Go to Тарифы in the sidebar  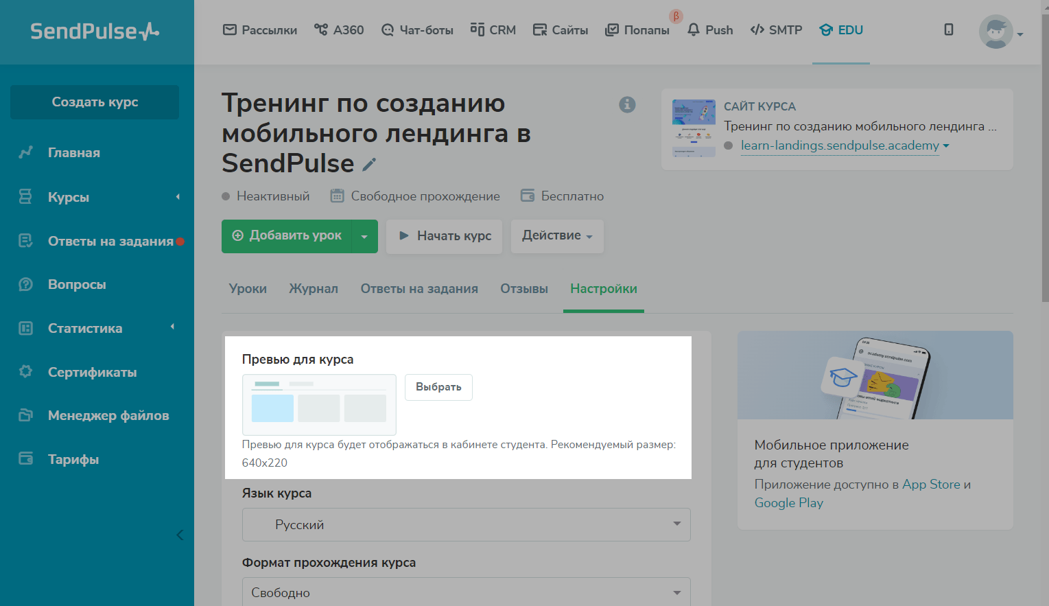pyautogui.click(x=73, y=459)
